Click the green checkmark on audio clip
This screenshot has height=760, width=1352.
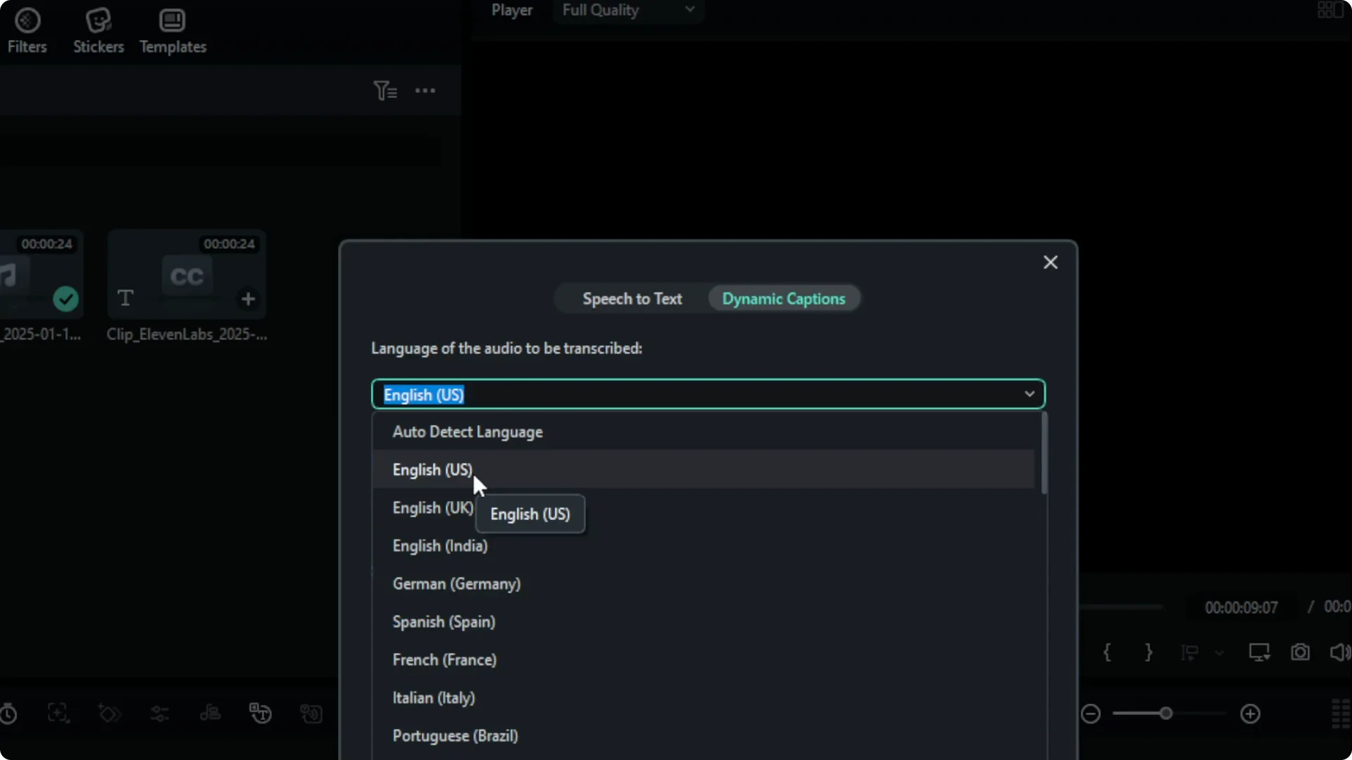click(x=66, y=299)
